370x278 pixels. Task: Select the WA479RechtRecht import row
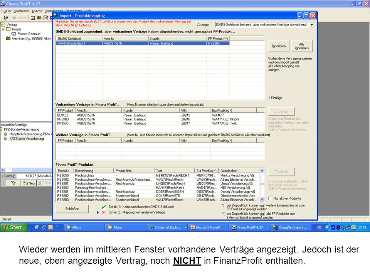click(x=143, y=43)
